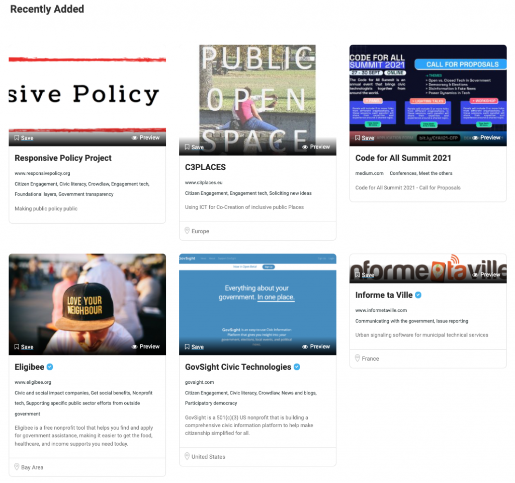
Task: Click the eye icon on C3PLACES card
Action: [x=305, y=147]
